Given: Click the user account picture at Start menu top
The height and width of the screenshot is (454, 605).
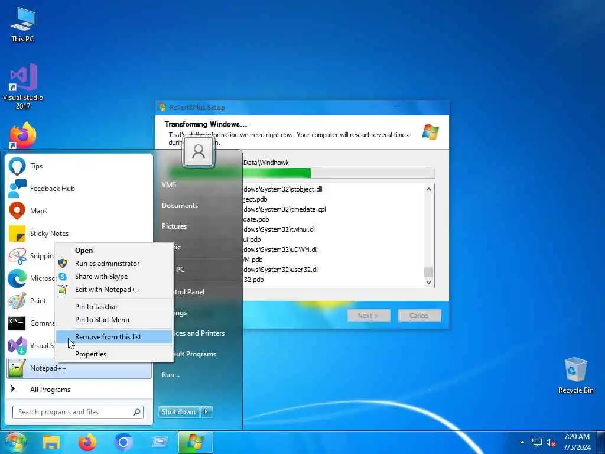Looking at the screenshot, I should [199, 152].
